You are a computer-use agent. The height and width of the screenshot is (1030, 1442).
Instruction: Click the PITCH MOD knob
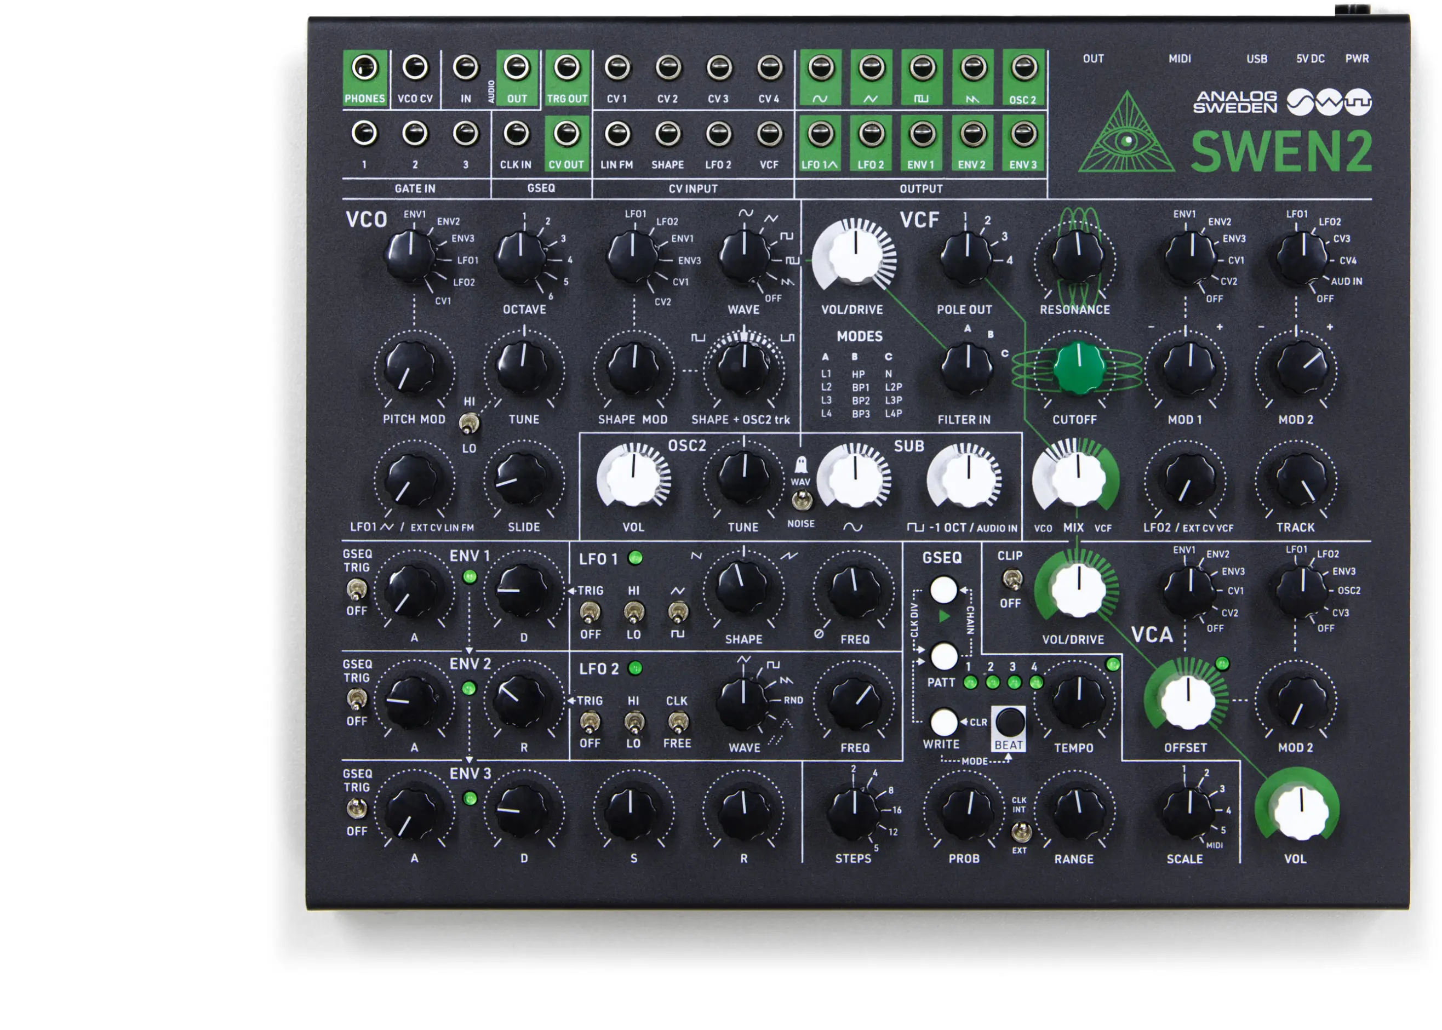point(411,368)
